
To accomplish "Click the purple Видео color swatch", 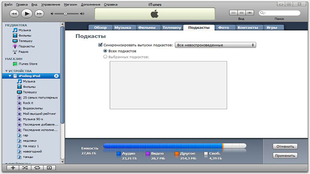I will pyautogui.click(x=148, y=154).
